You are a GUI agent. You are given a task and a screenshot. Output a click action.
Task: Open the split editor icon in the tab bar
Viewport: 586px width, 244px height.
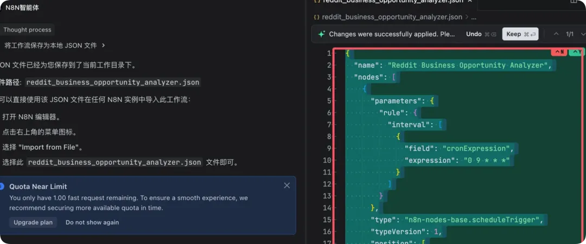pos(574,1)
